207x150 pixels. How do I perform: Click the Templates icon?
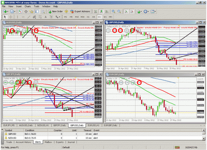click(x=152, y=12)
